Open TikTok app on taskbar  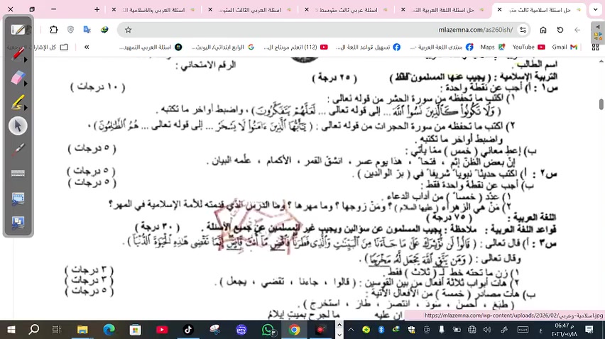(x=188, y=330)
